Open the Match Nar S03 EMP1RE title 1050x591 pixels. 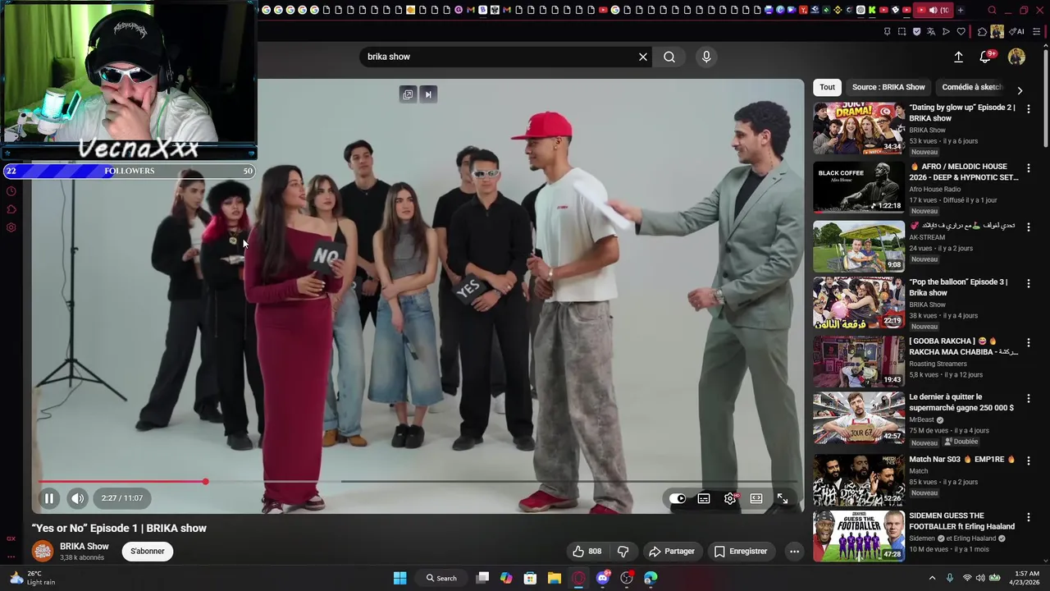click(961, 460)
